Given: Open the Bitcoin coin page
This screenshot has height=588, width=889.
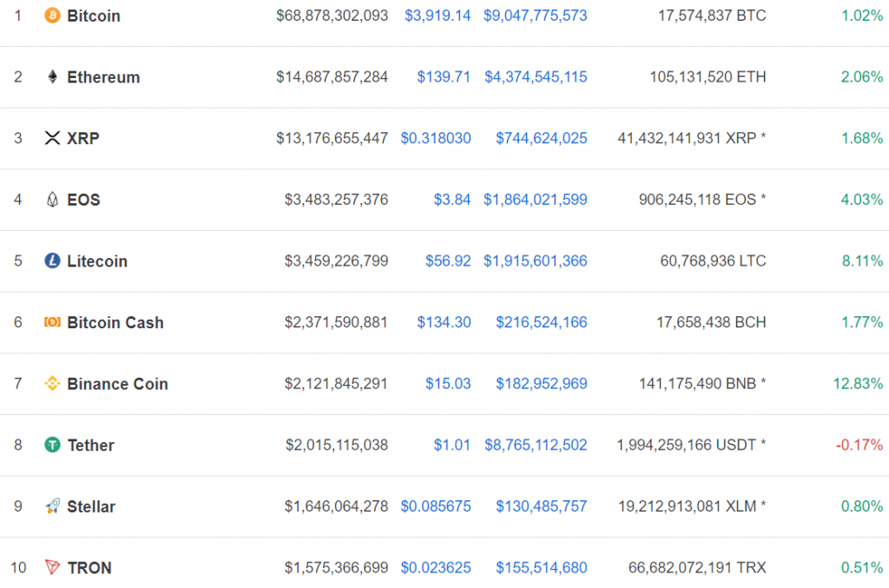Looking at the screenshot, I should pyautogui.click(x=94, y=16).
